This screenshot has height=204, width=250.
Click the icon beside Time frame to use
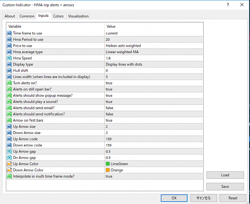pyautogui.click(x=9, y=33)
